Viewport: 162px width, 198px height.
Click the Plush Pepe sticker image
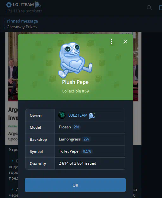pos(75,60)
